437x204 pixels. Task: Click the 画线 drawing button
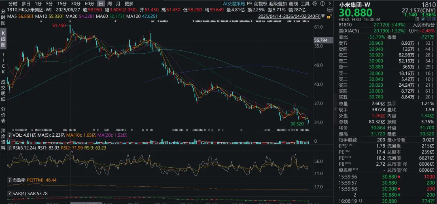click(x=293, y=4)
